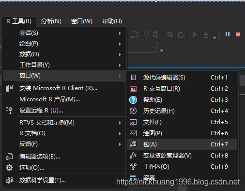Open the 窗口(W) menu in the menu bar
The image size is (245, 191).
[82, 21]
